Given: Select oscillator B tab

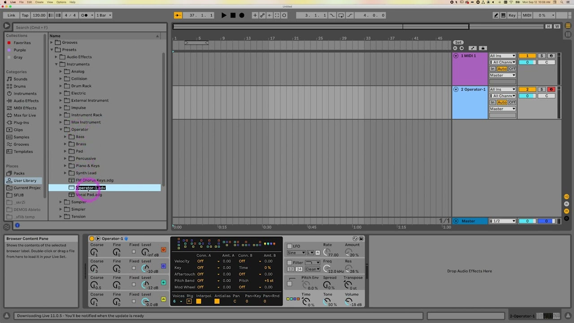Looking at the screenshot, I should click(163, 283).
